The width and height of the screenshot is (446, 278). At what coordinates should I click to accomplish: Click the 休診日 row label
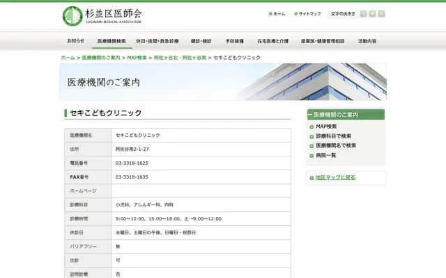[x=77, y=233]
